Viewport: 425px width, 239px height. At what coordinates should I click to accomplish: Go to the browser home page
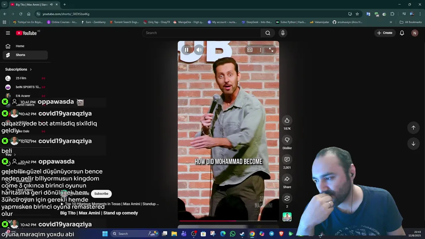point(29,14)
